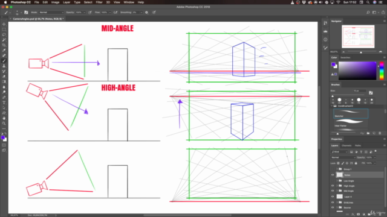Select the Dodge tool
The image size is (387, 217).
[x=4, y=92]
